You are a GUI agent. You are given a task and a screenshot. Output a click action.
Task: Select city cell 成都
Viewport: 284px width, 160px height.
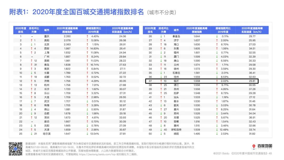(47, 77)
